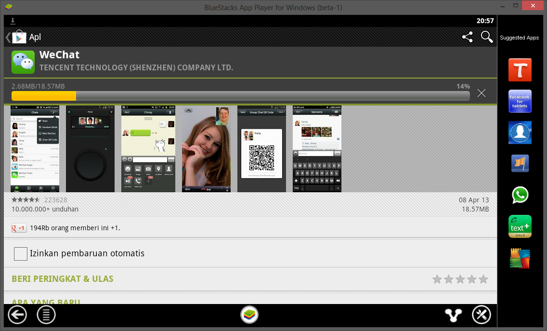Viewport: 547px width, 331px height.
Task: Tap the download notification arrow icon
Action: 13,21
